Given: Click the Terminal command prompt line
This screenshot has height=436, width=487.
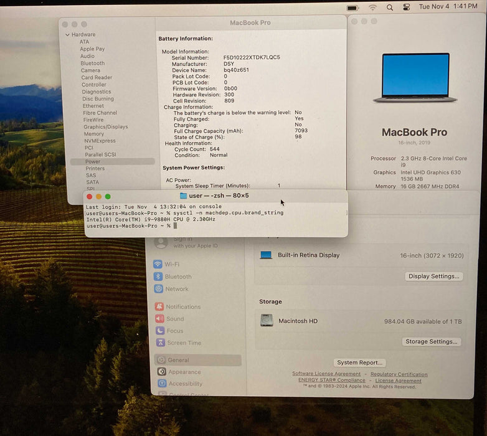Looking at the screenshot, I should 132,225.
